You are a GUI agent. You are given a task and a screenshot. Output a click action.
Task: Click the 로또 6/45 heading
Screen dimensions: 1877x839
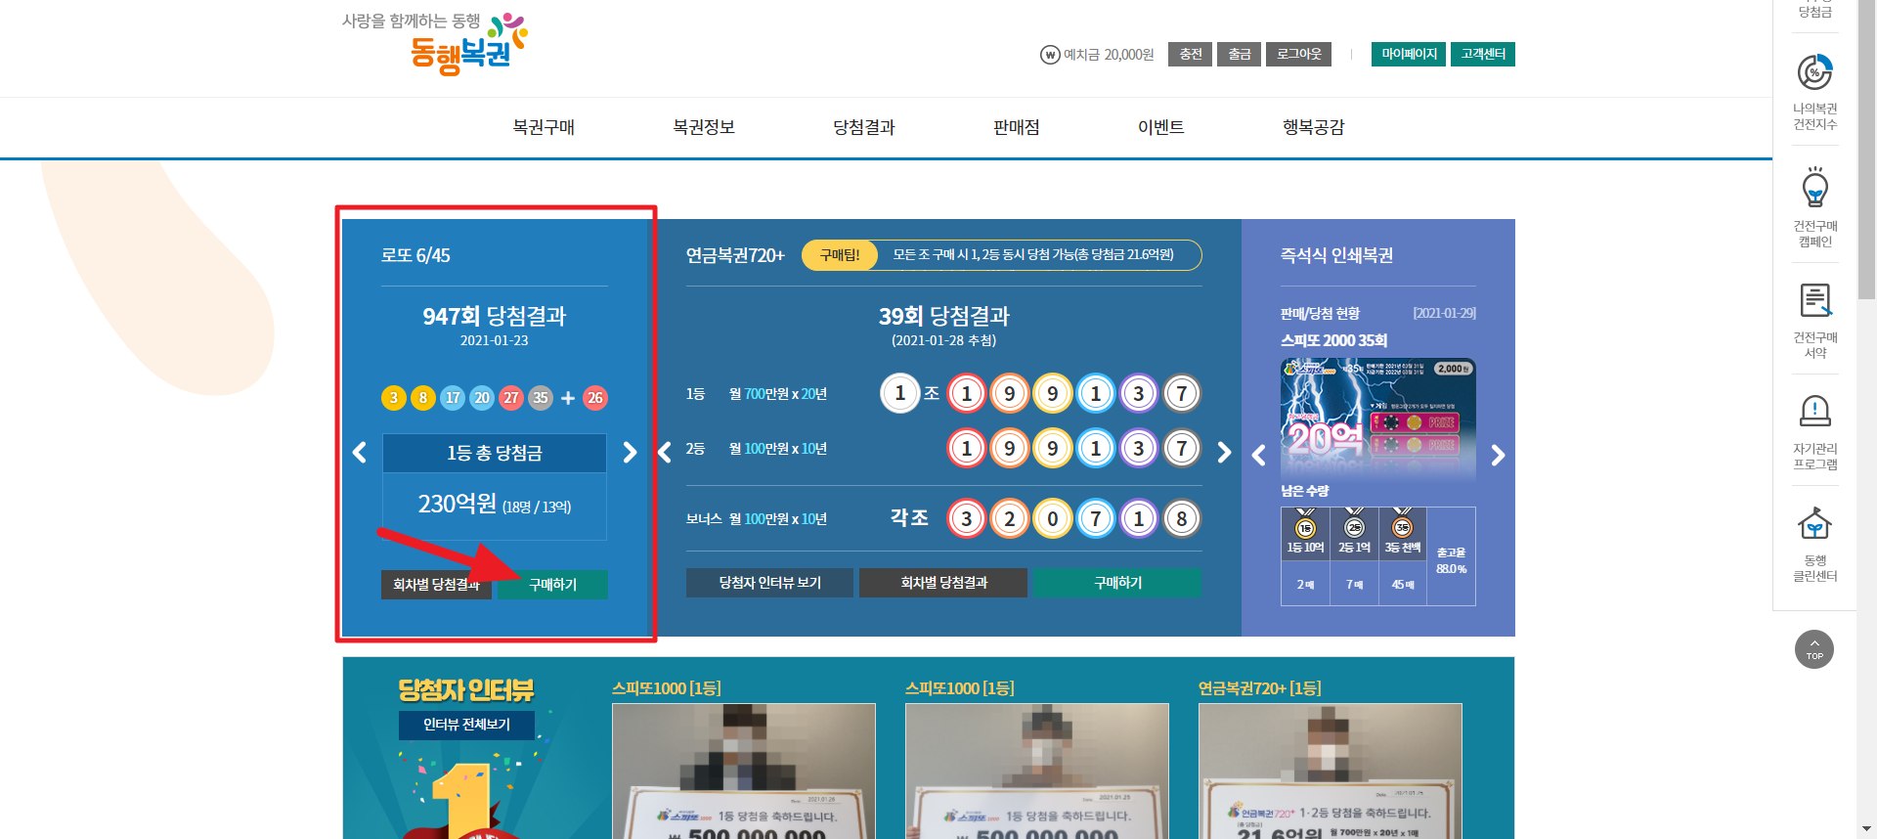click(x=415, y=255)
